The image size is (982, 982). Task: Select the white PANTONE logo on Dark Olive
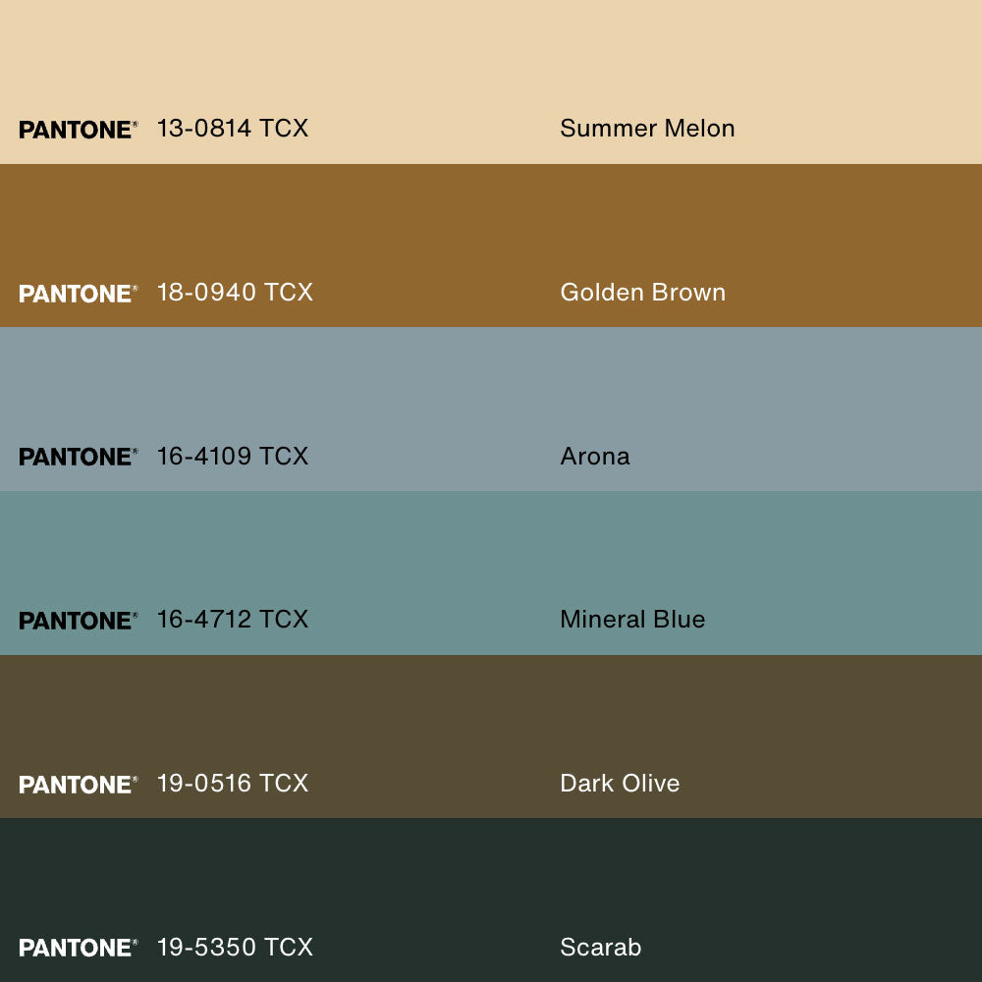[78, 785]
